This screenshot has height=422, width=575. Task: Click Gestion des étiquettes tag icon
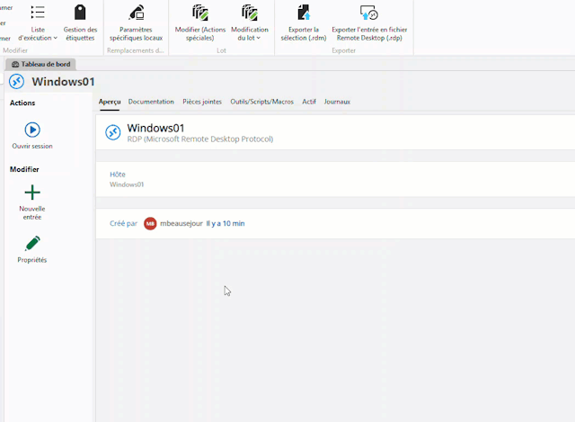coord(80,13)
